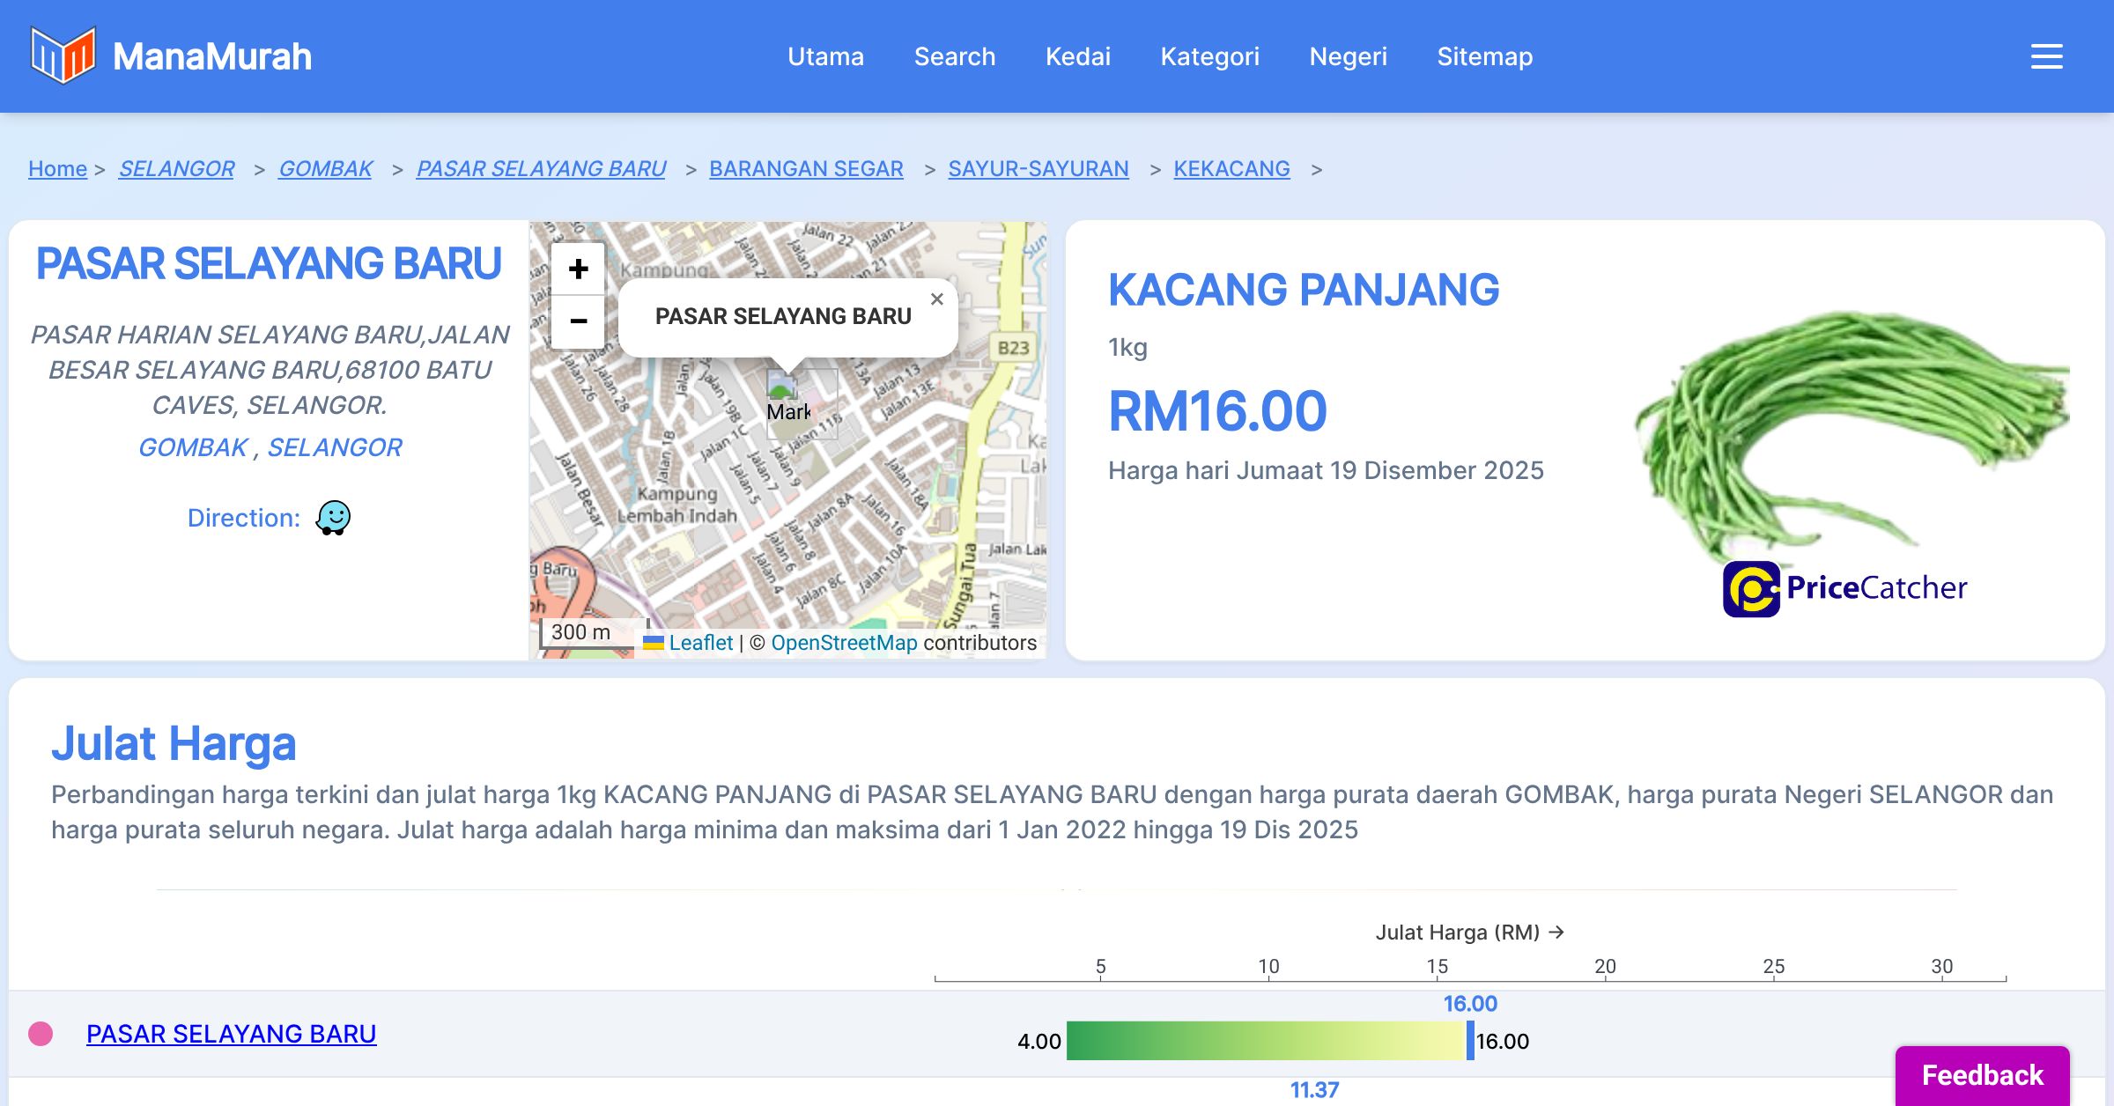Image resolution: width=2114 pixels, height=1106 pixels.
Task: Zoom in on the map
Action: pos(578,269)
